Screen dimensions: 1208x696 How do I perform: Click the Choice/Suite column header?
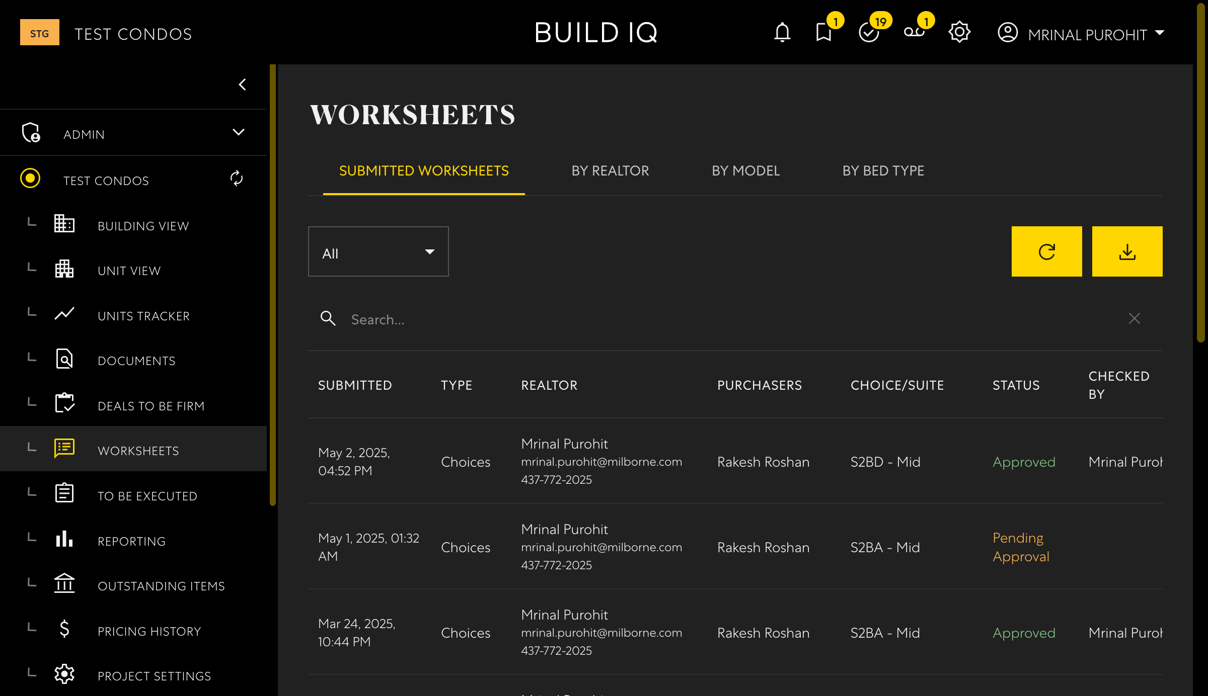pos(897,385)
